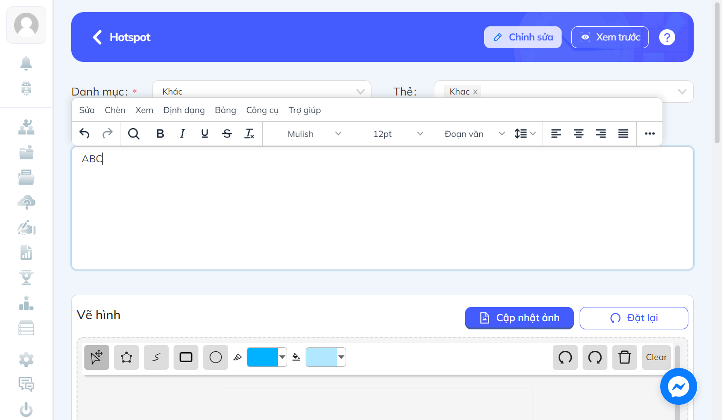
Task: Click Cập nhật ảnh button
Action: click(519, 318)
